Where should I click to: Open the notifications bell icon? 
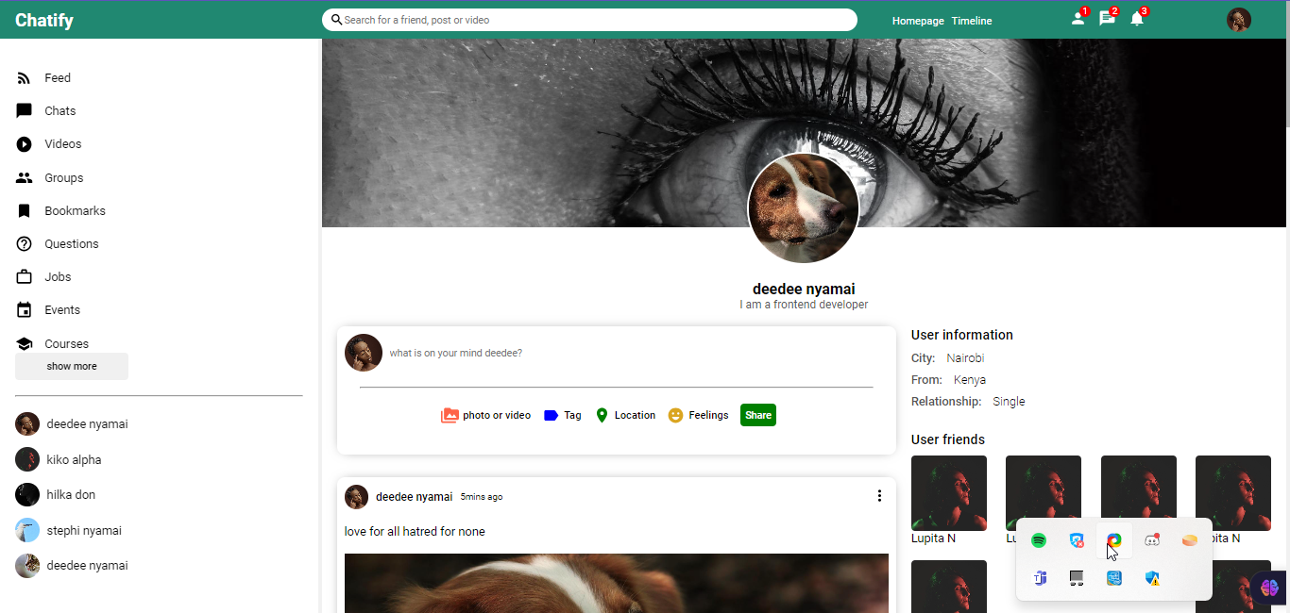(1136, 19)
